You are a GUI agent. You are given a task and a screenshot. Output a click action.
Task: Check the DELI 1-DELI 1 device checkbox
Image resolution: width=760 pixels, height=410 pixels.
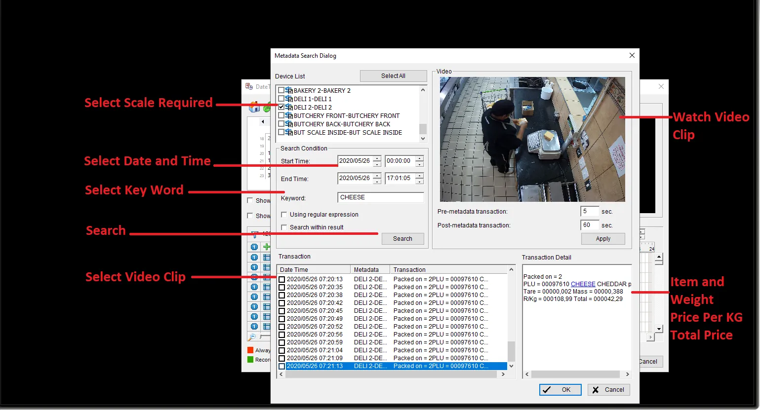(281, 99)
